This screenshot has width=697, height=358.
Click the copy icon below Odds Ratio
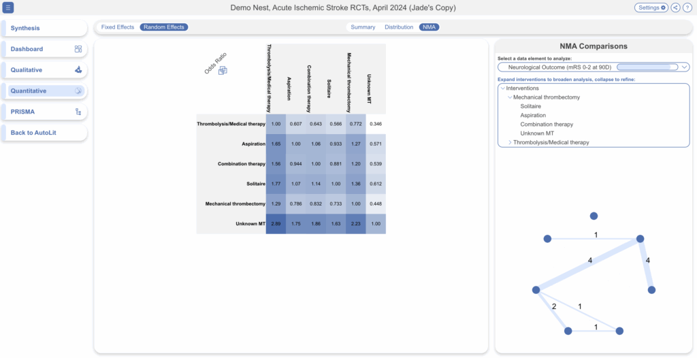[223, 71]
